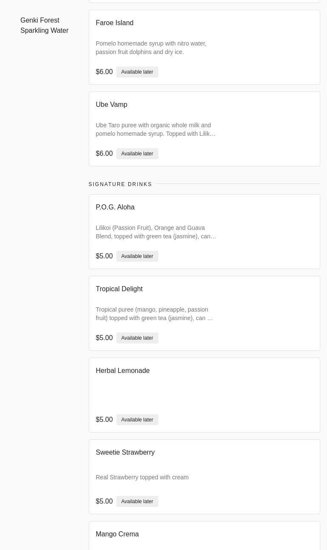Screen dimensions: 327x550
Task: Click Tropical Delight's Available later badge
Action: (x=137, y=338)
